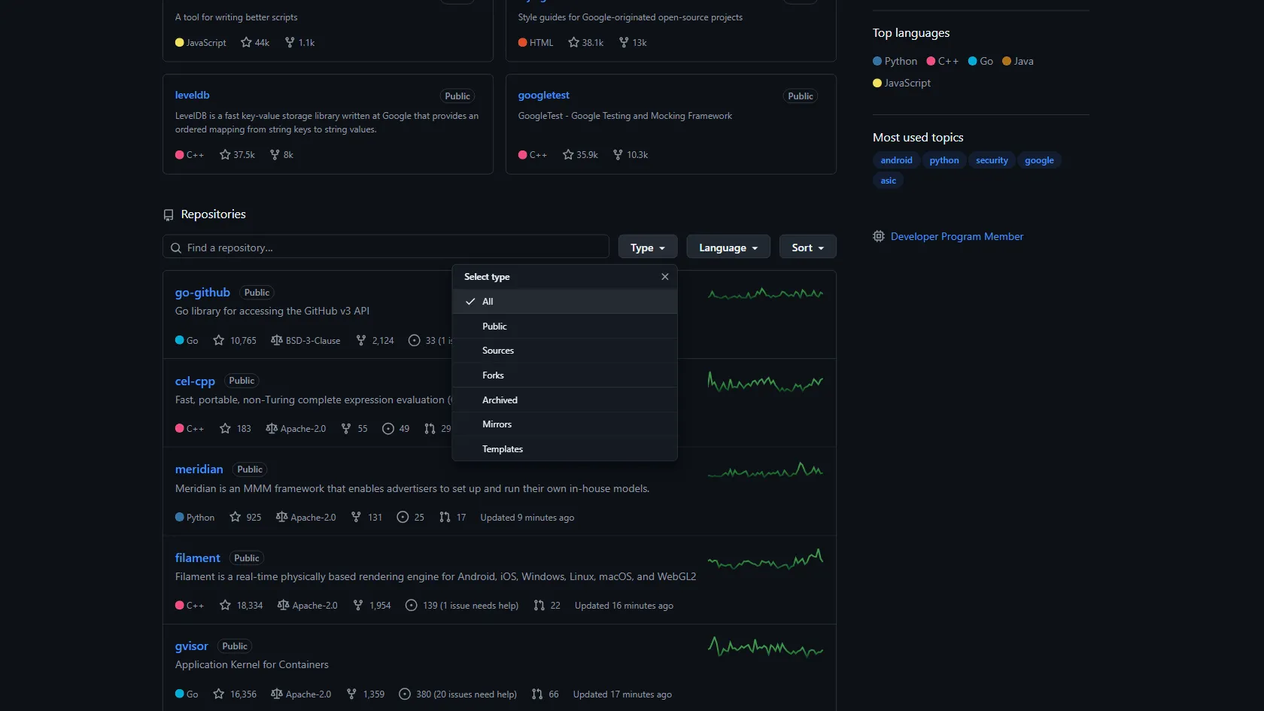This screenshot has height=711, width=1264.
Task: Click the Developer Program Member link
Action: point(957,236)
